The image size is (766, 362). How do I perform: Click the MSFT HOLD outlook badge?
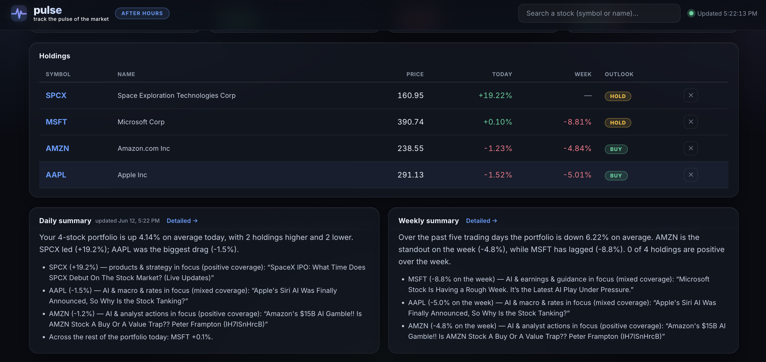pos(618,123)
